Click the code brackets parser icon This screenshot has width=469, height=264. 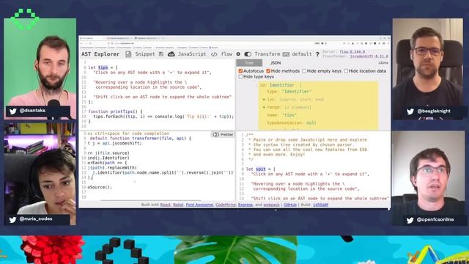pyautogui.click(x=214, y=54)
